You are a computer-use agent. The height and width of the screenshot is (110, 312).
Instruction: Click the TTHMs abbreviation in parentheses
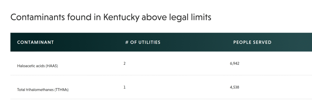[x=62, y=90]
